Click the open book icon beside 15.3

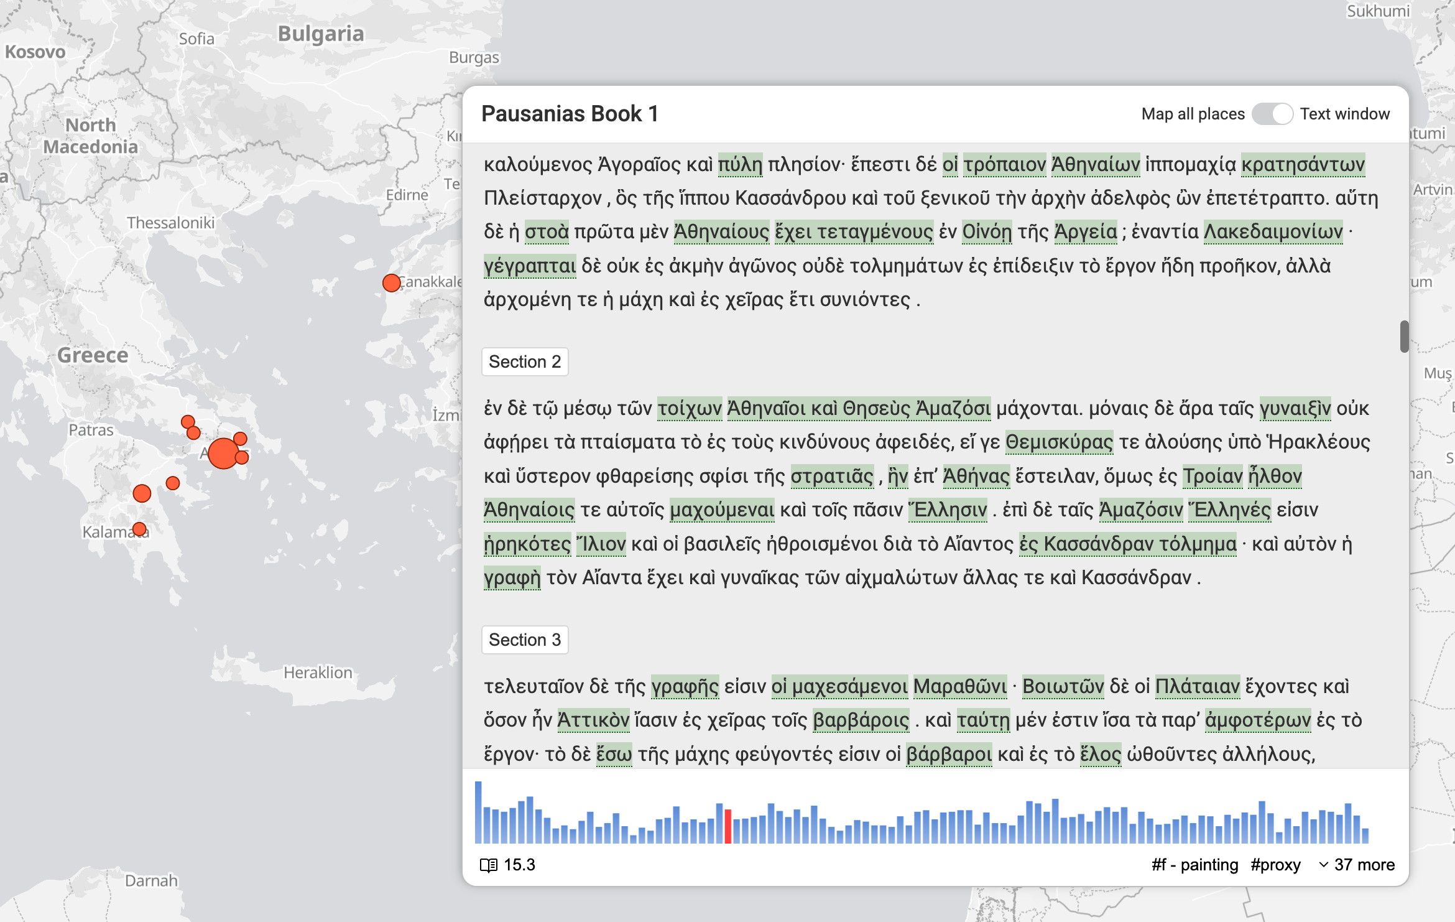(489, 865)
